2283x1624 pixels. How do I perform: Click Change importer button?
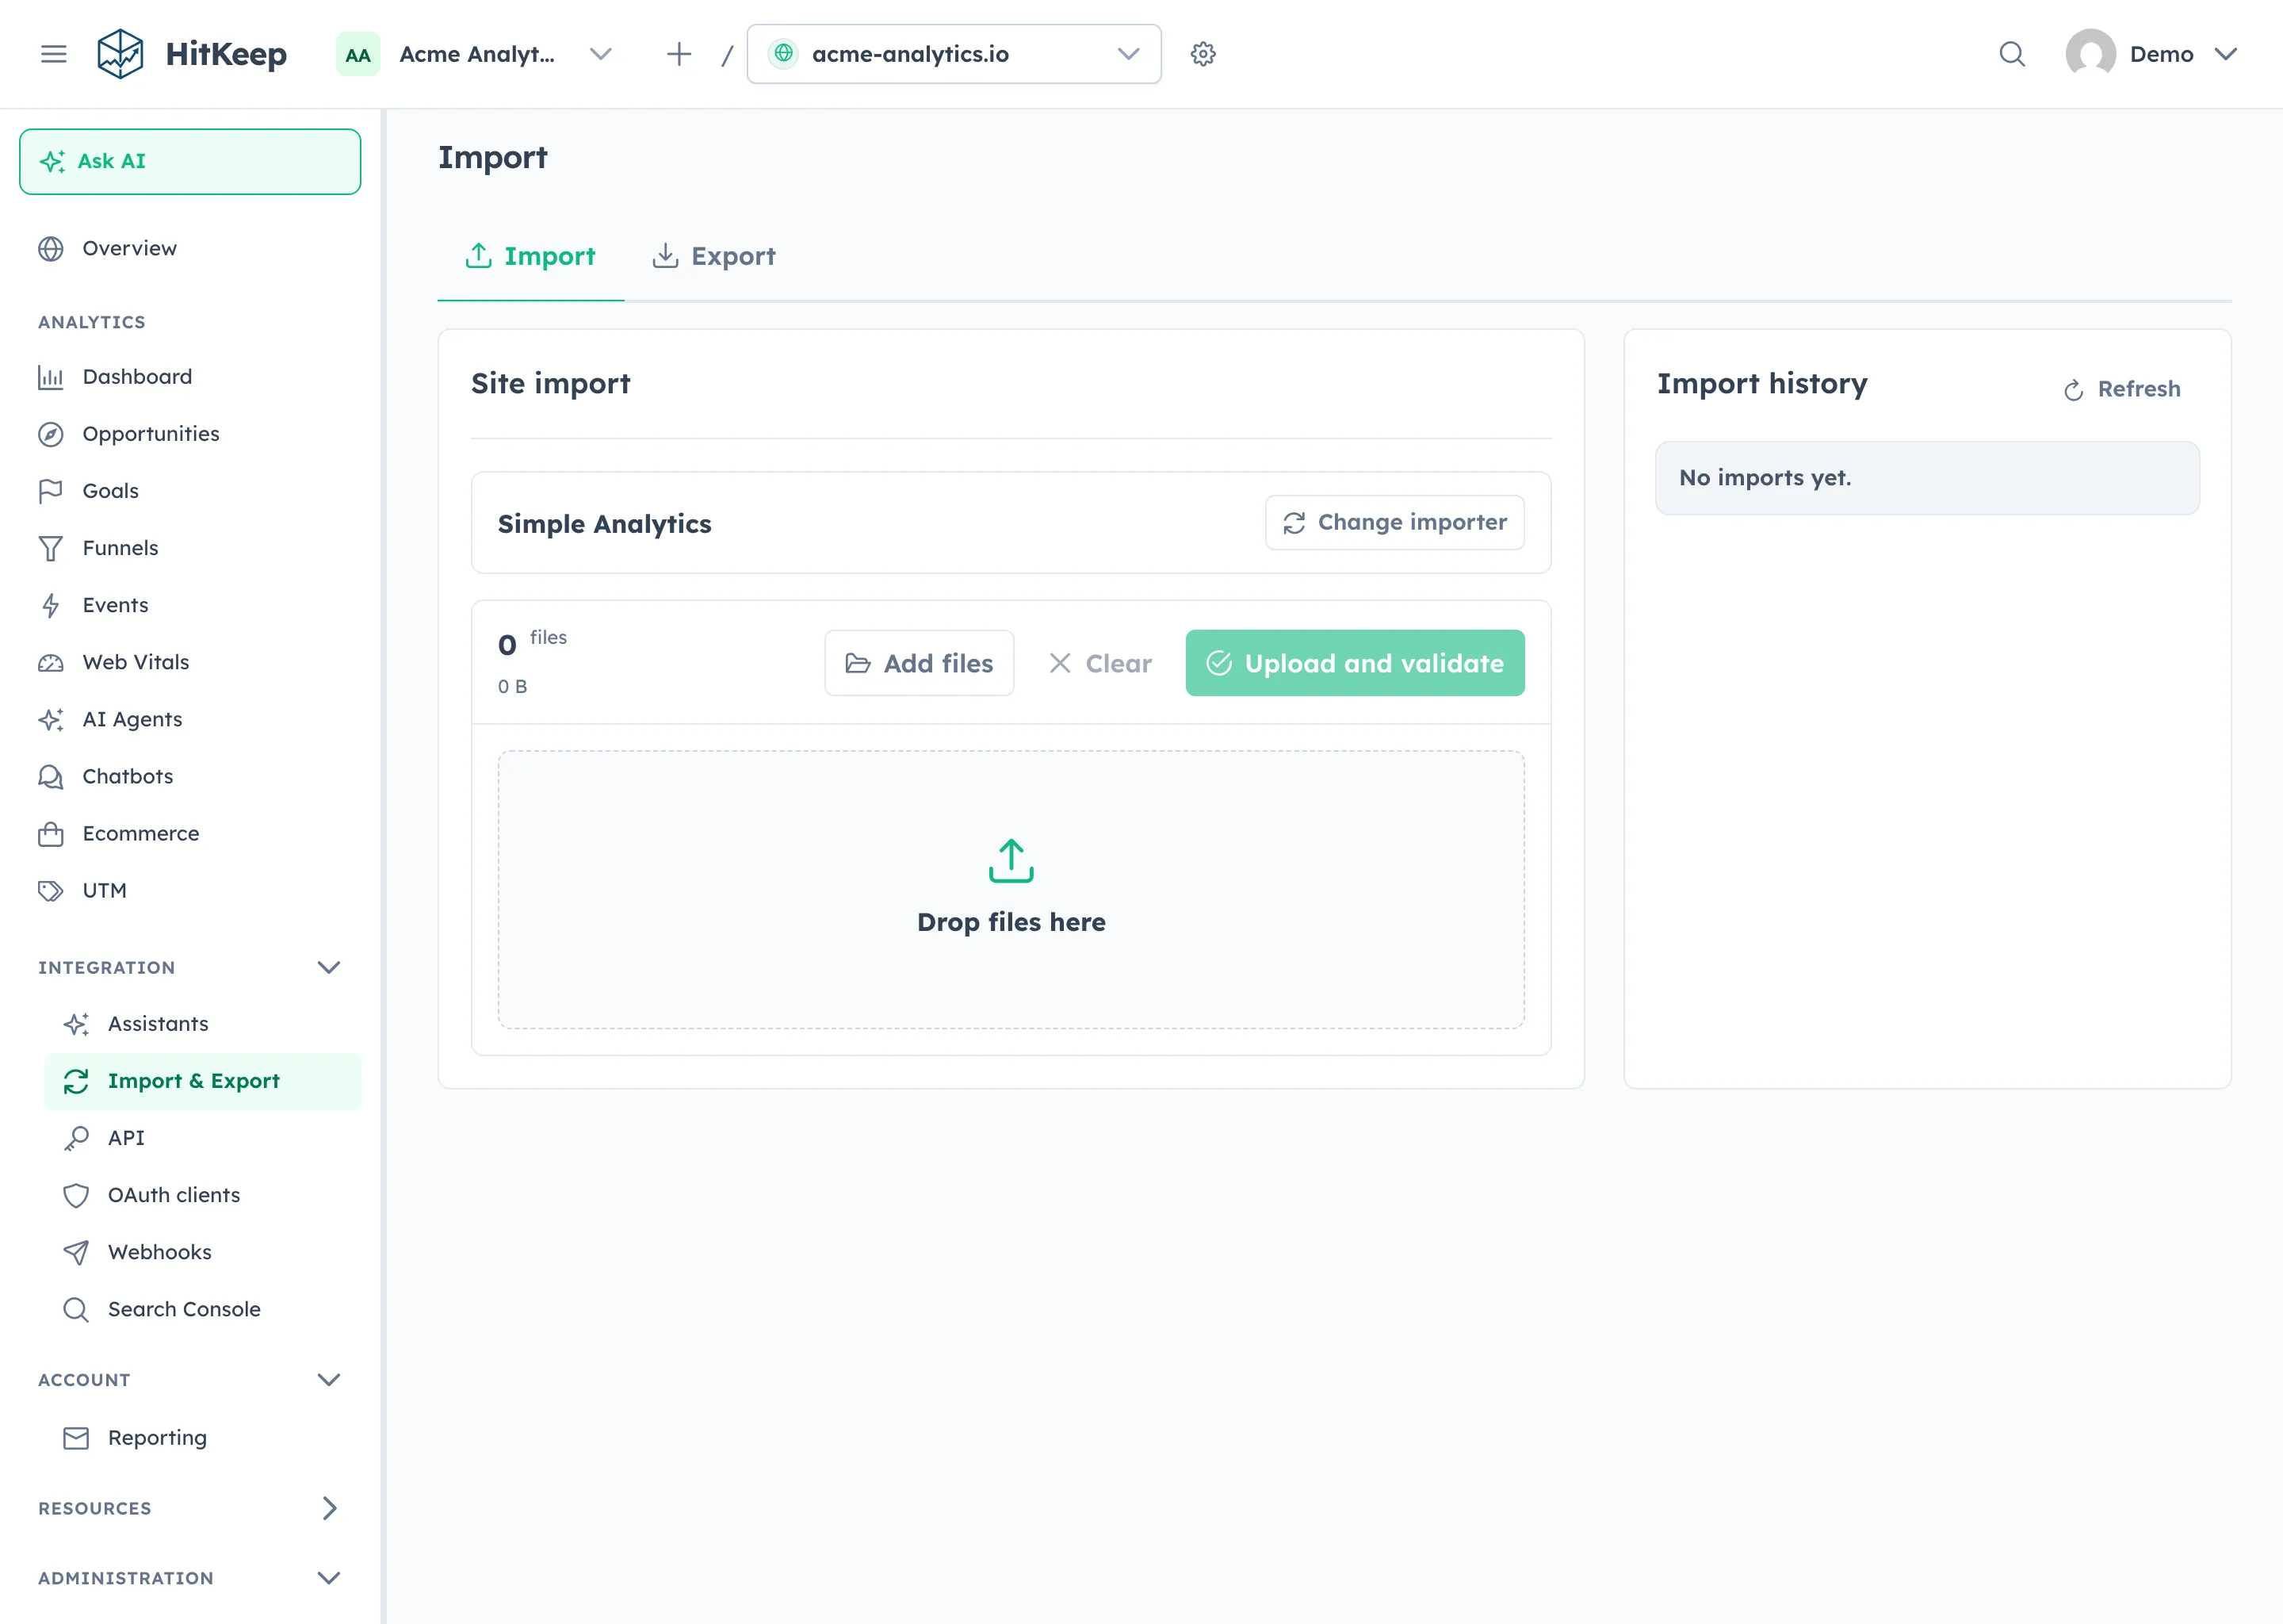1394,523
